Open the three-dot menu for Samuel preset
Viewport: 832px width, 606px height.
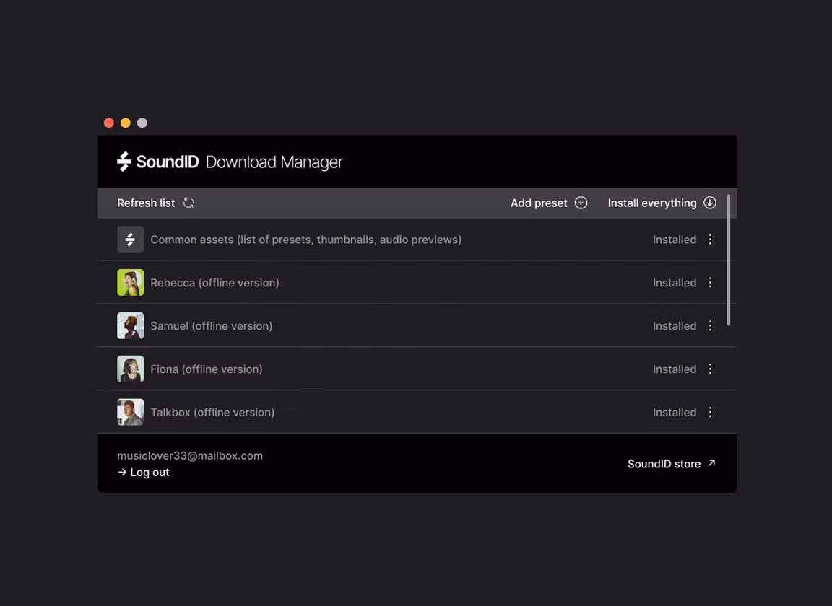point(710,325)
